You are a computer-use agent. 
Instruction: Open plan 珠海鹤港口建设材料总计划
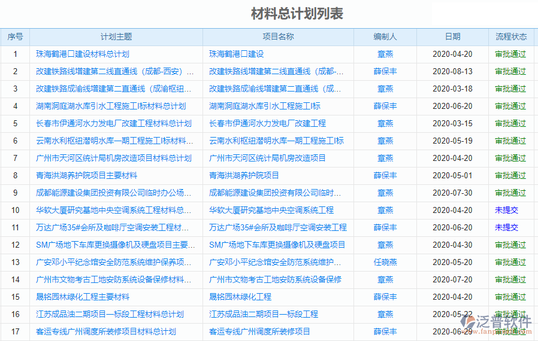coord(83,54)
